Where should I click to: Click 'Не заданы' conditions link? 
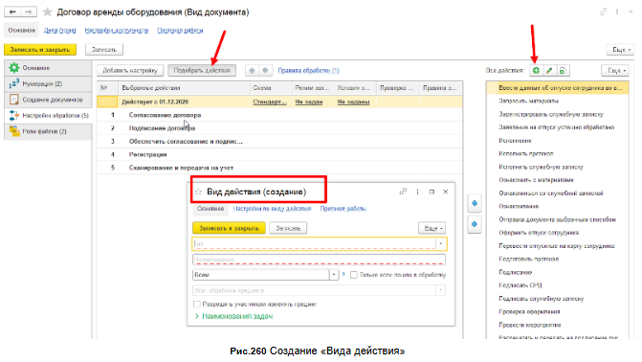[353, 102]
